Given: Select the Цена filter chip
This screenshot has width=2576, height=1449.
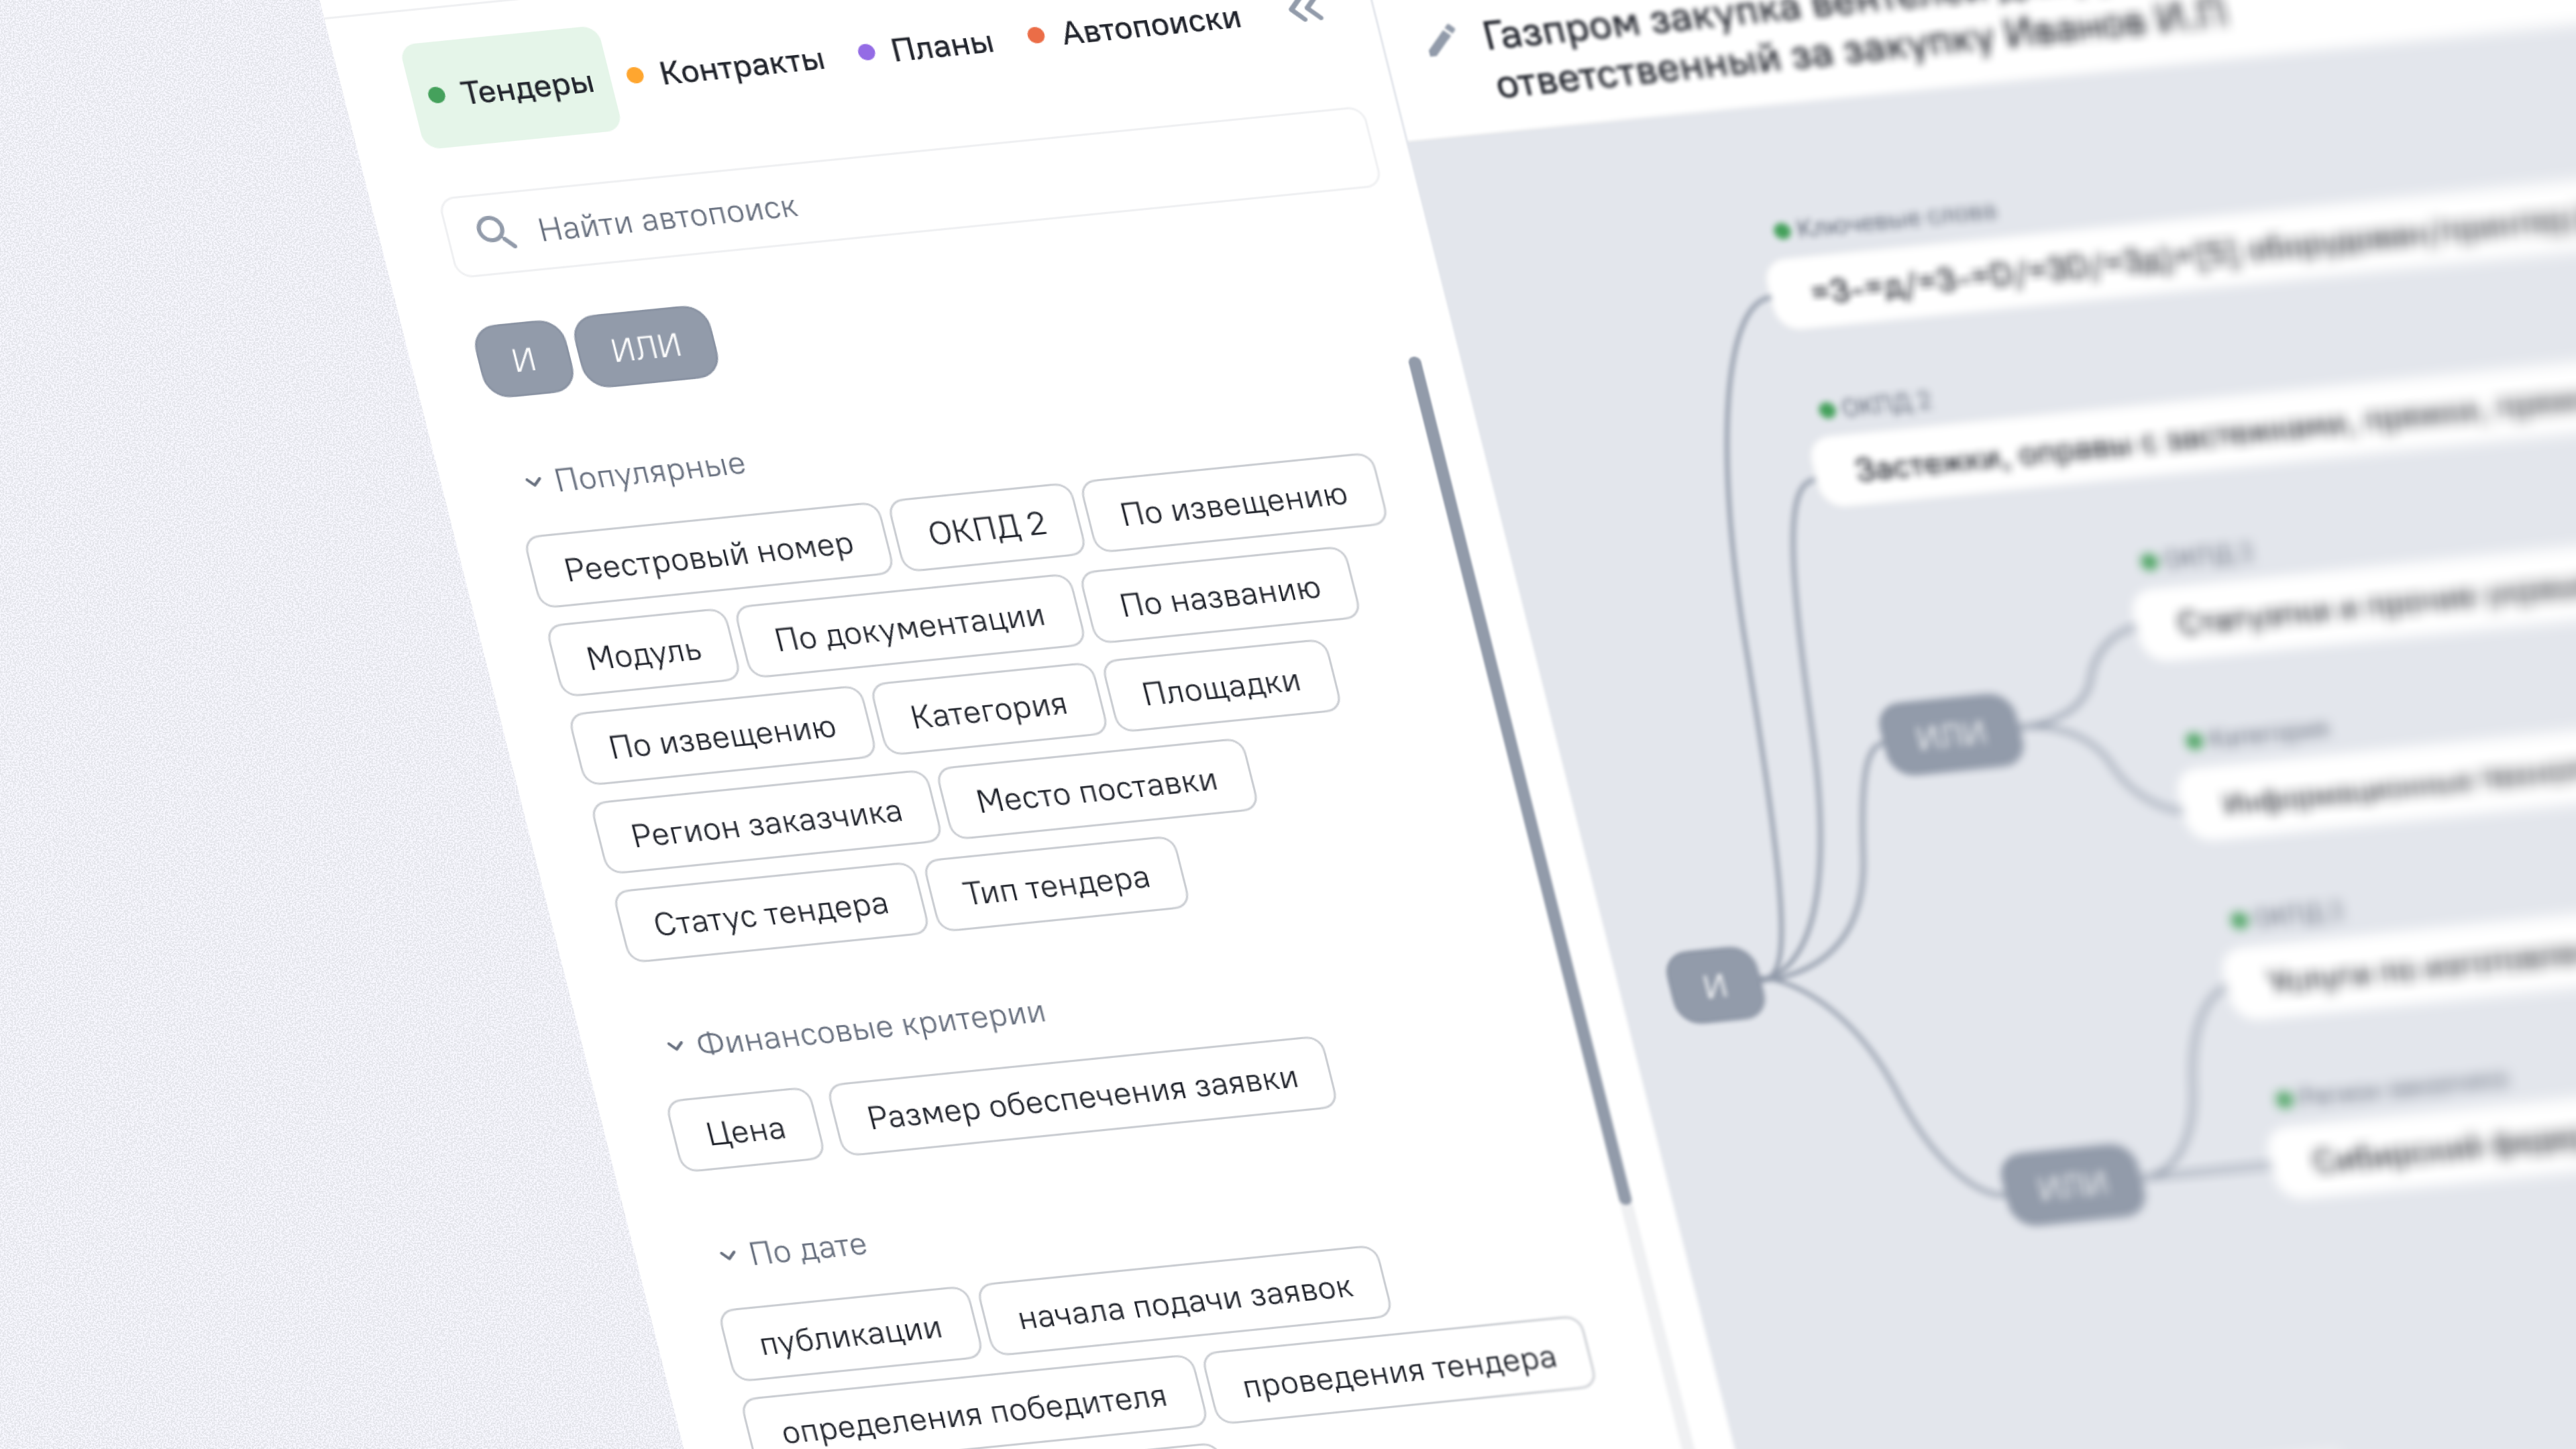Looking at the screenshot, I should (745, 1131).
